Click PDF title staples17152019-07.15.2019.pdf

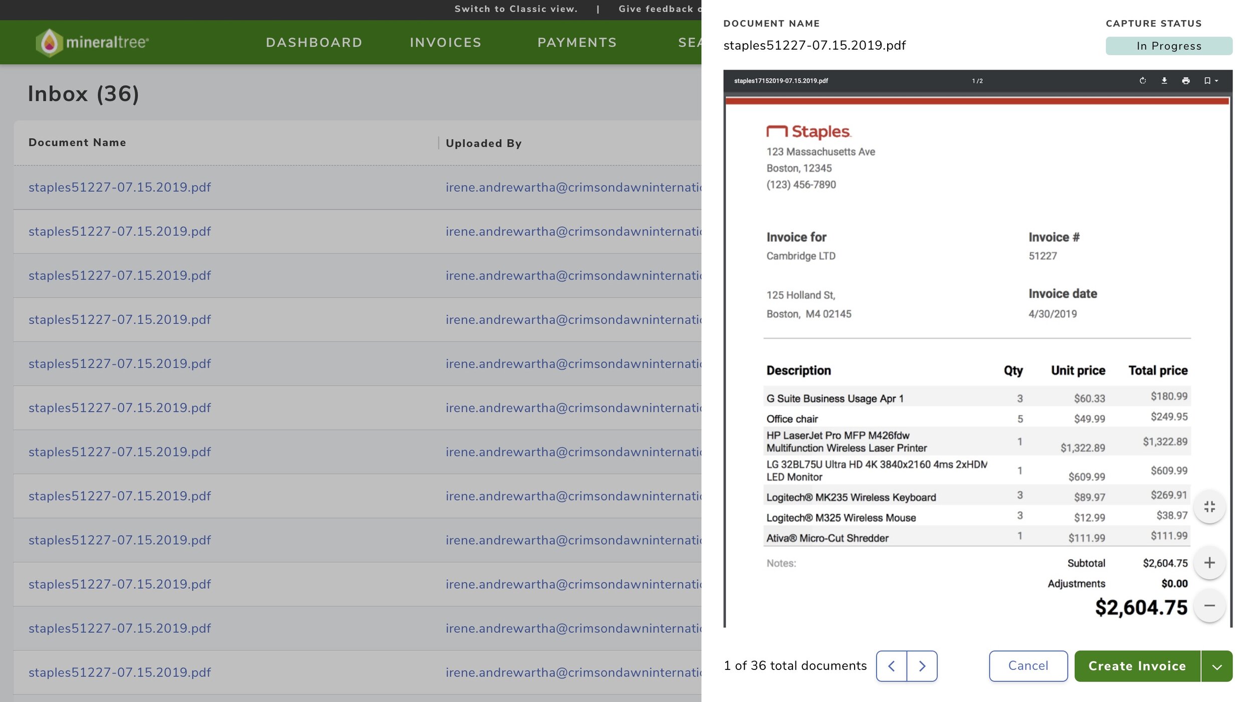(x=781, y=81)
